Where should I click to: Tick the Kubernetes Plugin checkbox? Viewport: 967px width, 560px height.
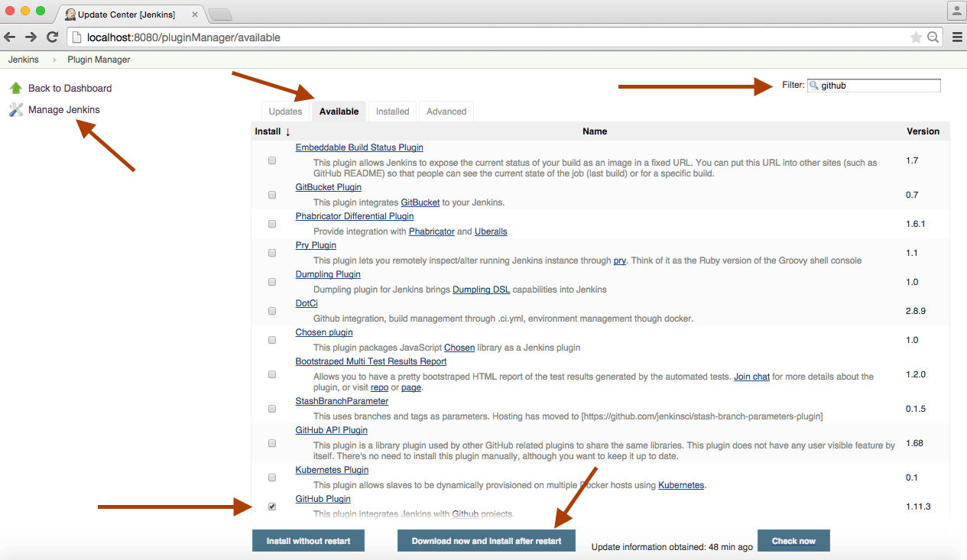pyautogui.click(x=272, y=477)
